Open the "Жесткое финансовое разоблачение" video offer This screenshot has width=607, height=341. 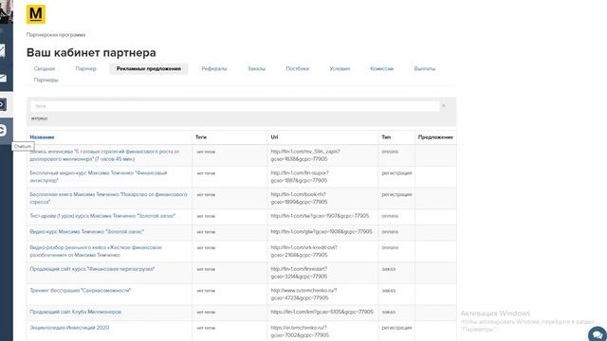[96, 251]
